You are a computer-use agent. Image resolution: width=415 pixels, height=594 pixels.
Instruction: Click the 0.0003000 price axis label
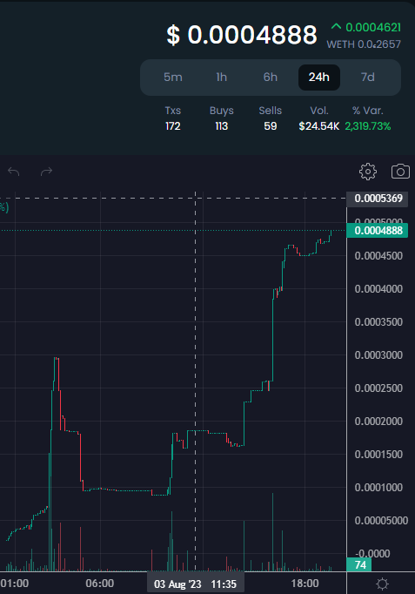378,355
